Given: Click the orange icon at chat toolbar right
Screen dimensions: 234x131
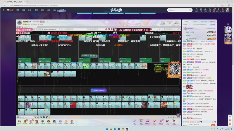Looking at the screenshot, I should [215, 122].
